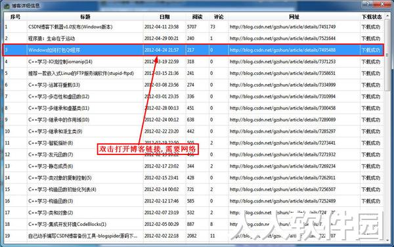Click the 网址 column header
This screenshot has width=394, height=247.
(x=294, y=17)
